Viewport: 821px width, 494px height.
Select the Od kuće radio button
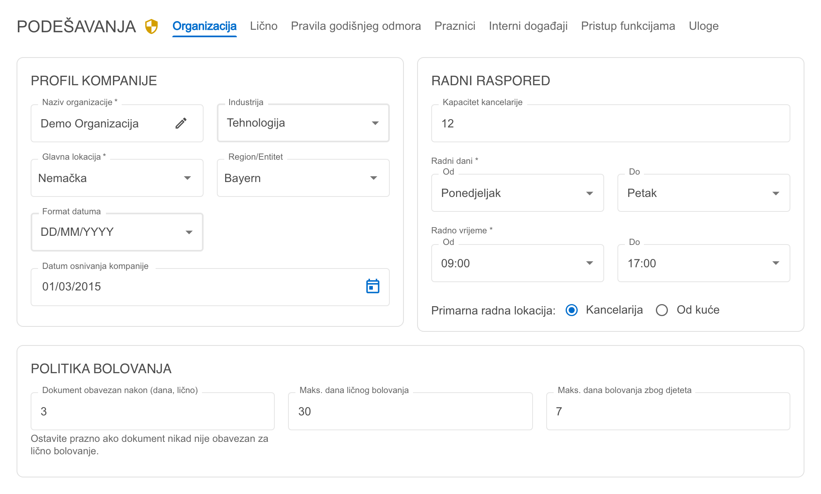pos(662,310)
